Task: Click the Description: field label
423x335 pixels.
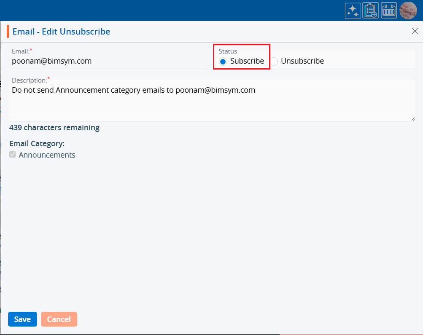Action: [x=29, y=80]
